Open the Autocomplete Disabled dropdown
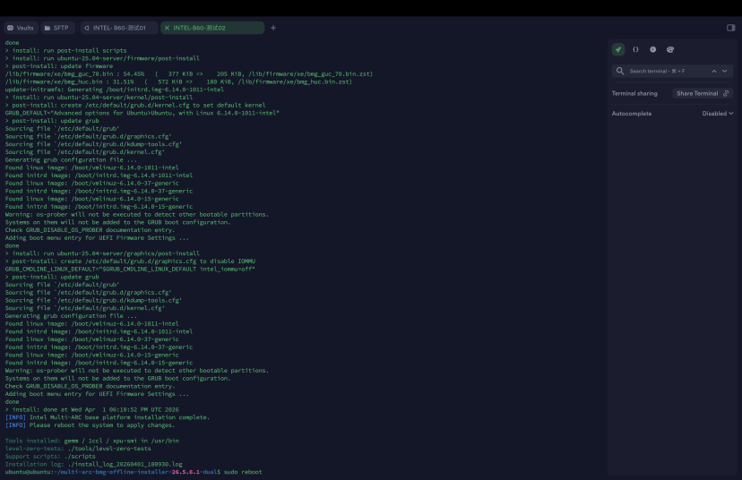Viewport: 742px width, 480px height. [x=718, y=114]
